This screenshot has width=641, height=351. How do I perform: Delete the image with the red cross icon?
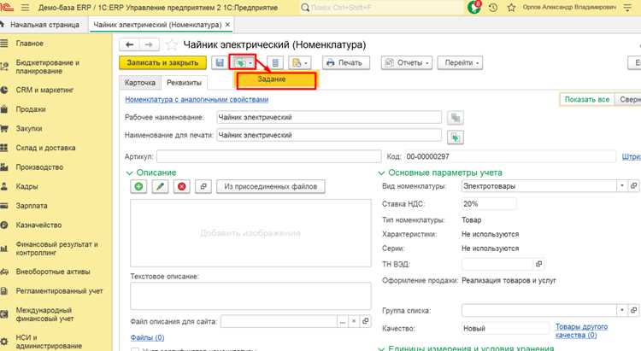[181, 186]
